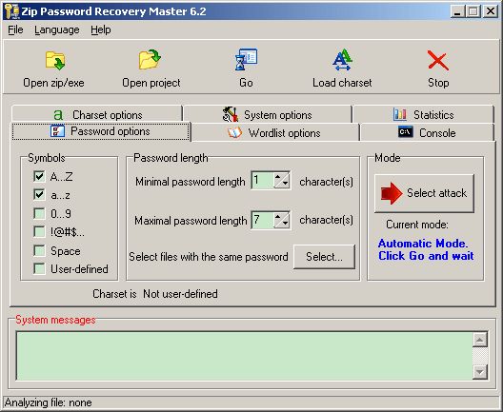
Task: Open the Language menu
Action: pos(57,29)
